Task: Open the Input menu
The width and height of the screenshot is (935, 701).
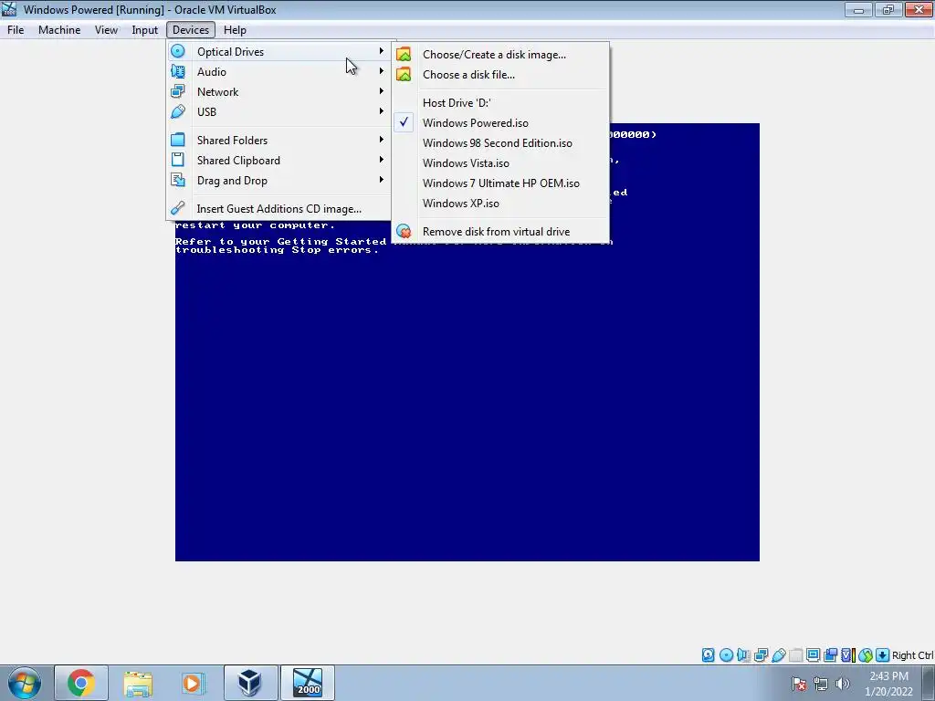Action: [x=145, y=30]
